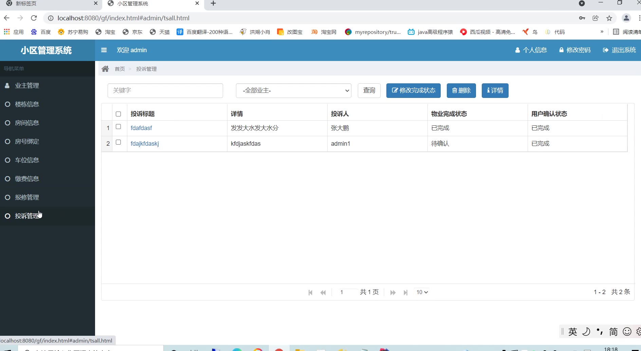The width and height of the screenshot is (641, 351).
Task: Click the 删除 delete button
Action: click(461, 90)
